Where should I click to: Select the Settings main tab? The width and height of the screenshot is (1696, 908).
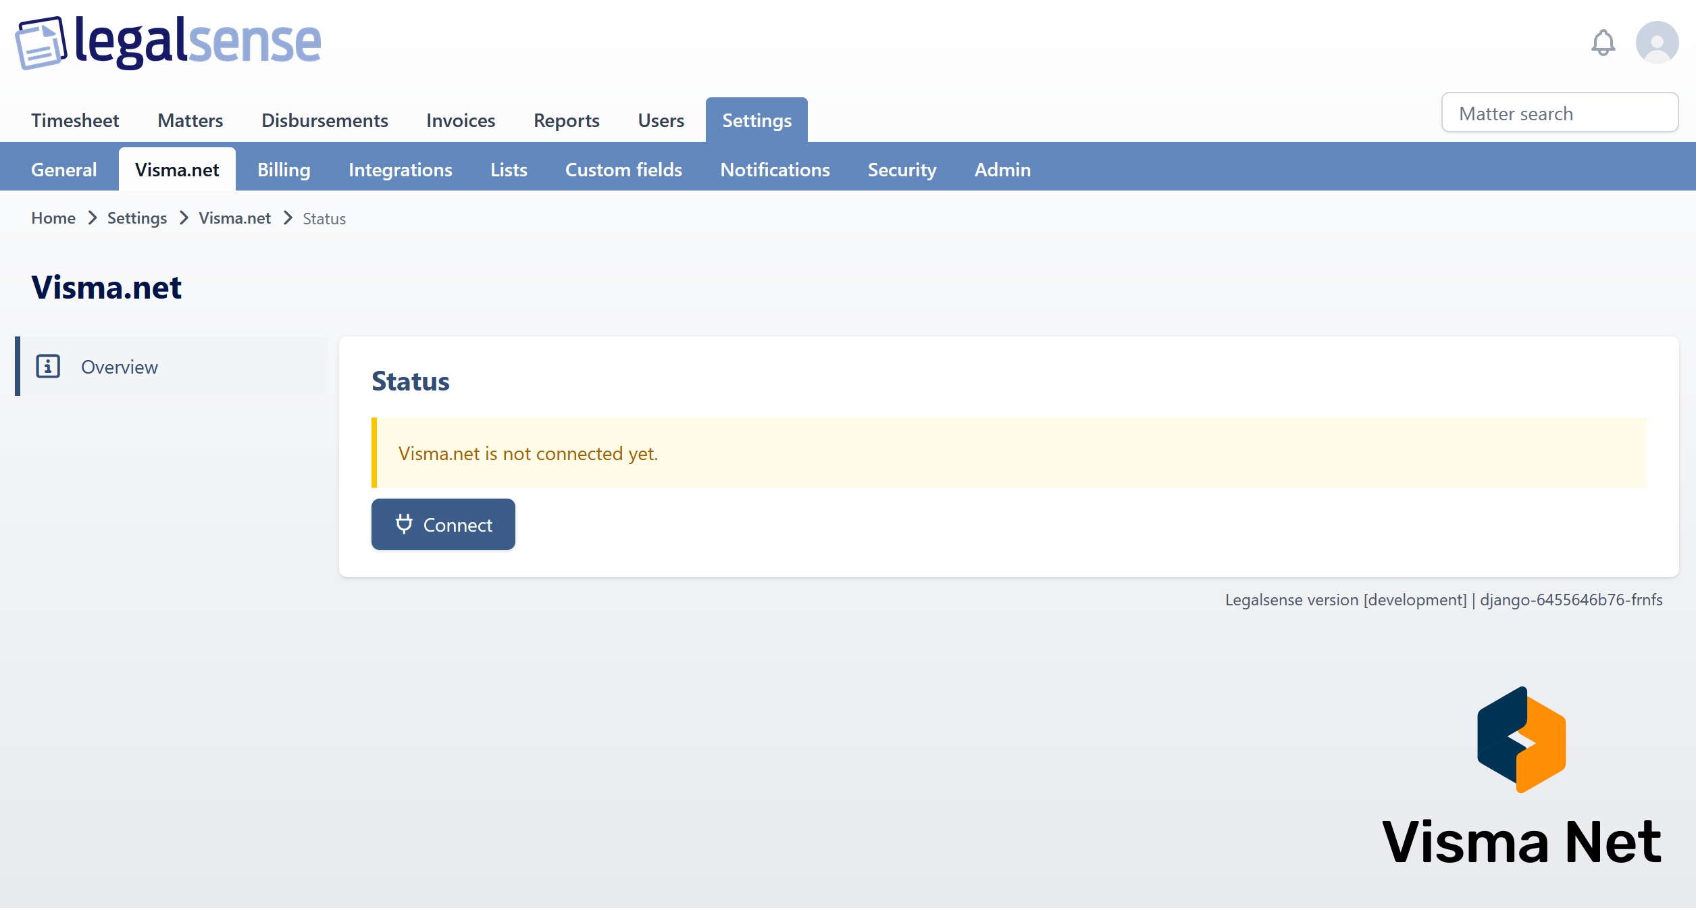756,120
